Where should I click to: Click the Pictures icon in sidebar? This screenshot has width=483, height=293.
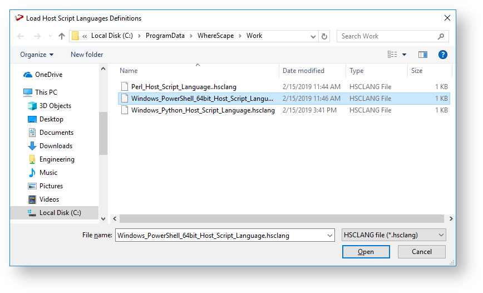click(32, 186)
